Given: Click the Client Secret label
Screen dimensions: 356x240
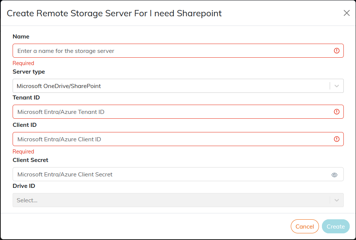Looking at the screenshot, I should point(30,160).
